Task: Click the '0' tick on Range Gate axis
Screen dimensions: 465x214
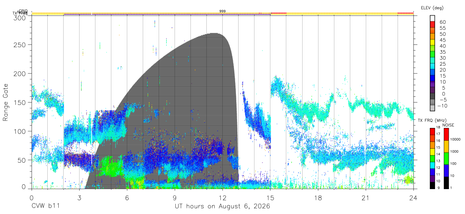Action: coord(23,187)
